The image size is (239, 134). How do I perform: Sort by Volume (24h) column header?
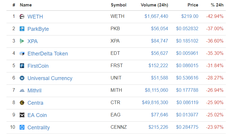click(154, 5)
